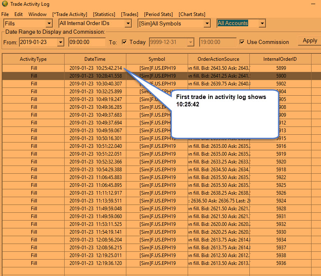Viewport: 321px width, 276px height.
Task: Click the Apply button
Action: [309, 41]
